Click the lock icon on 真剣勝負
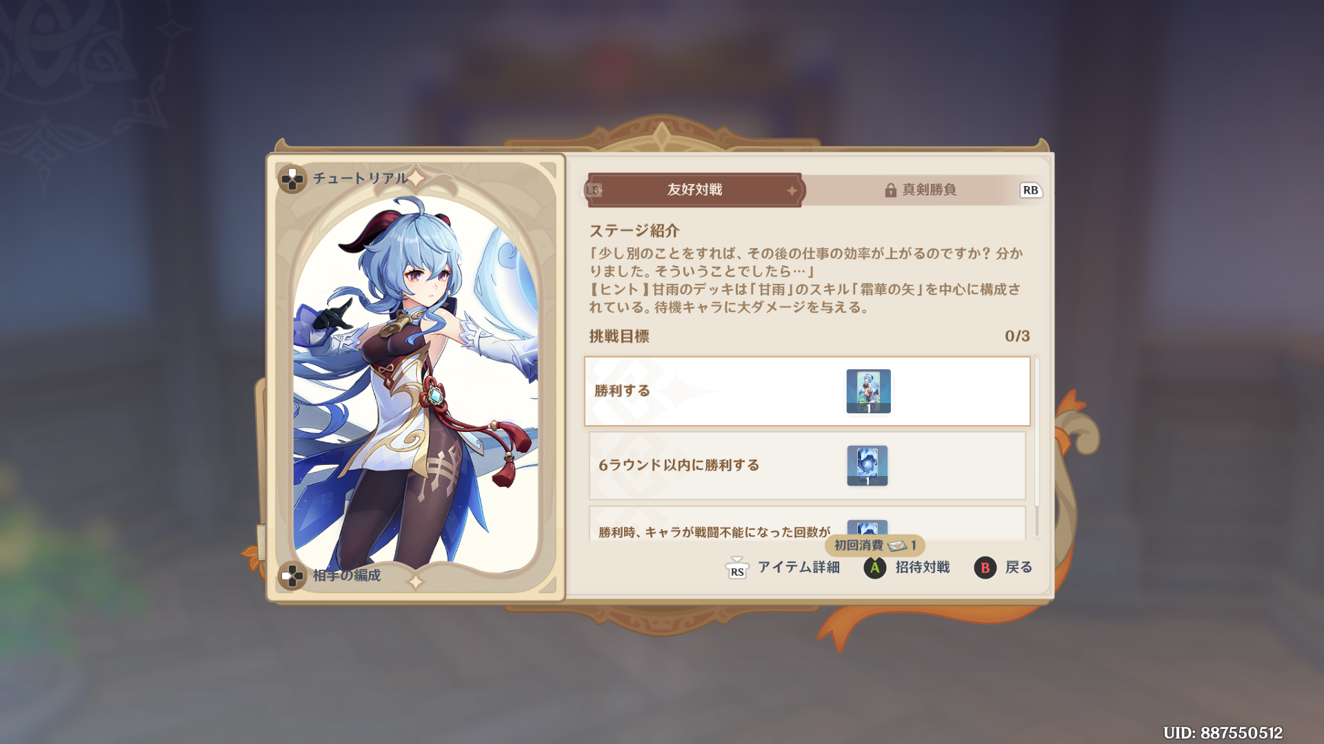Image resolution: width=1324 pixels, height=744 pixels. (x=890, y=190)
